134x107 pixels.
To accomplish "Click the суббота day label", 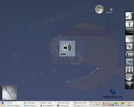I will click(129, 105).
